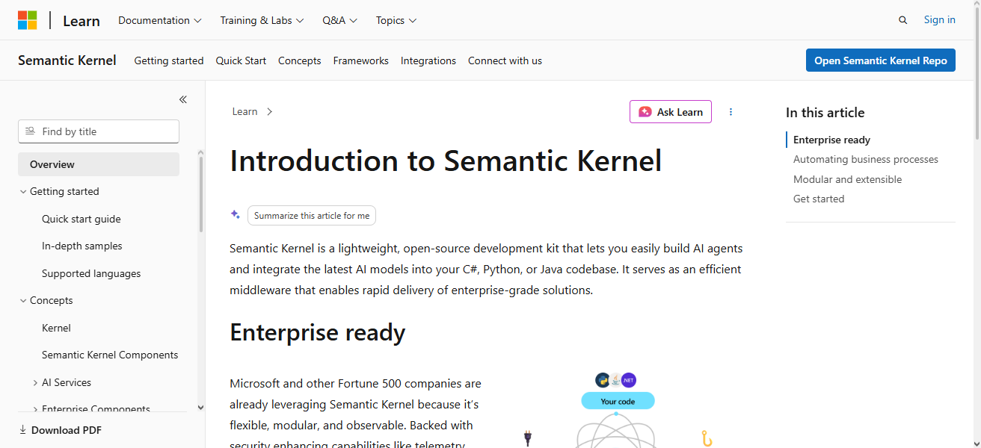Screen dimensions: 981x448
Task: Click the Download PDF arrow icon
Action: (x=22, y=430)
